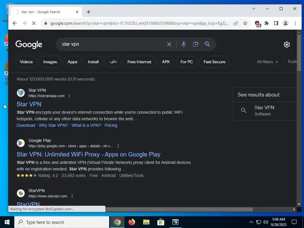
Task: Open the Pricing sitelink
Action: click(111, 125)
